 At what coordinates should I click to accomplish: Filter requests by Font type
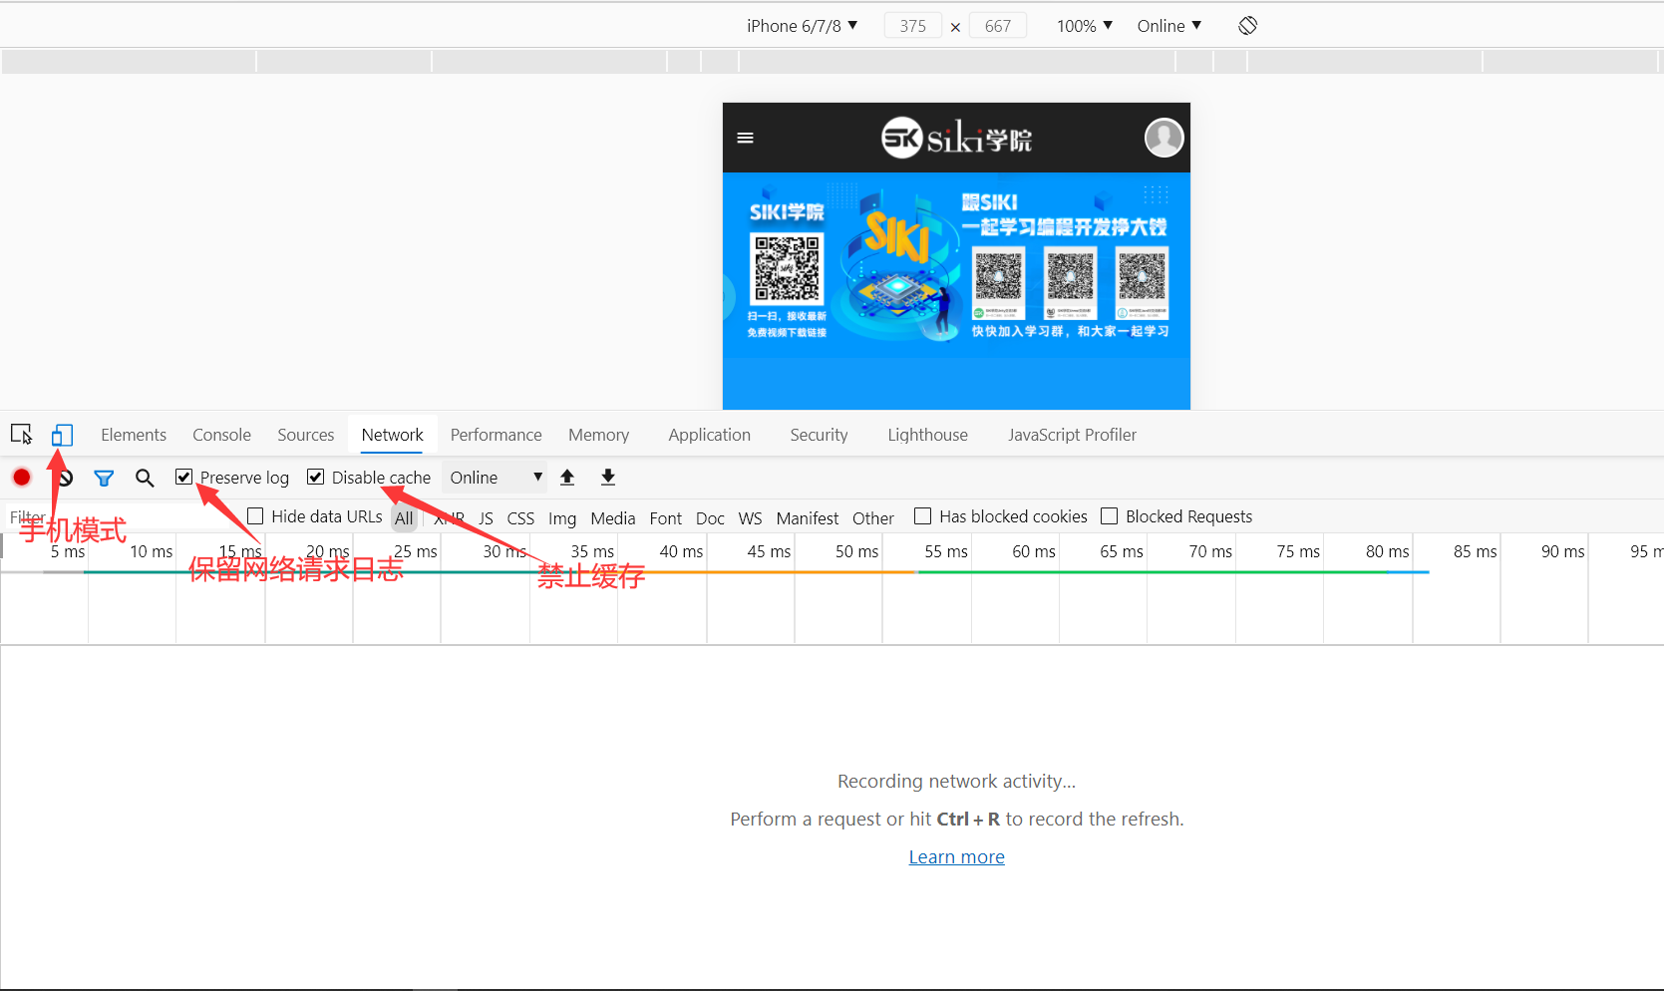tap(666, 518)
